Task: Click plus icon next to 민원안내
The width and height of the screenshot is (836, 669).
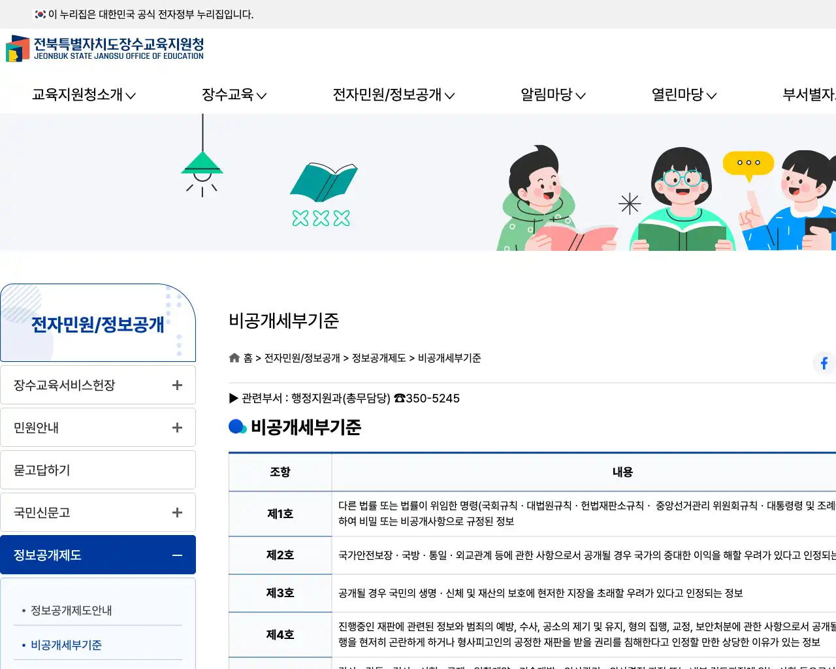Action: pos(177,428)
